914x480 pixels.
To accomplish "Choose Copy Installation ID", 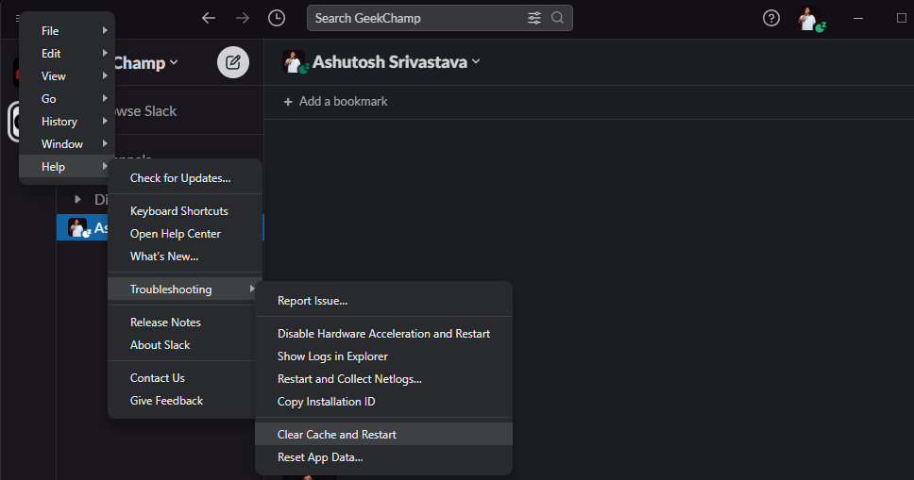I will pos(326,402).
